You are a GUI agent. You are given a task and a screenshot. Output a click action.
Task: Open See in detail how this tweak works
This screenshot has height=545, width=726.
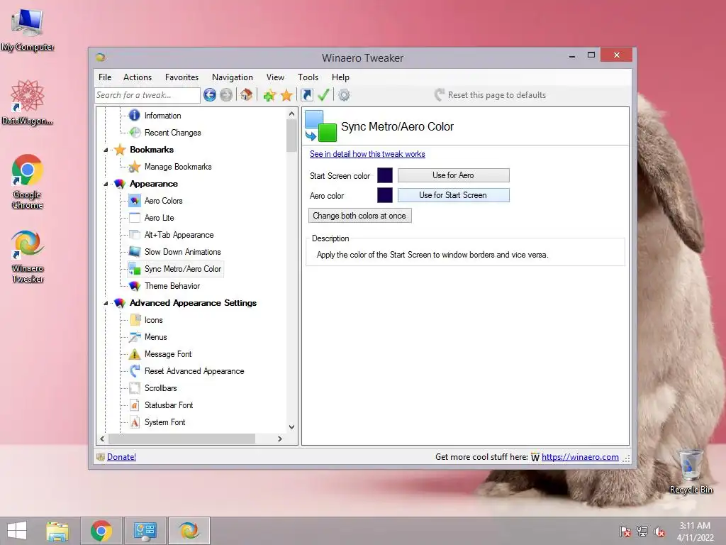click(x=367, y=154)
